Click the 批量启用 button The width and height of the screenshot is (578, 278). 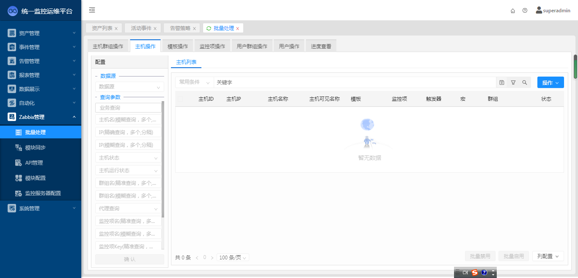(x=514, y=256)
